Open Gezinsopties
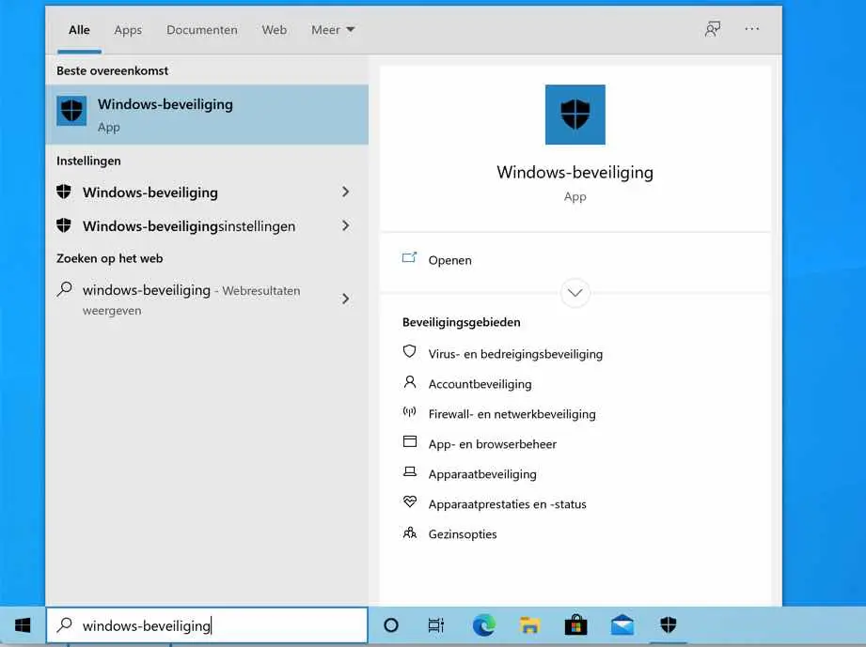The image size is (866, 647). click(463, 534)
